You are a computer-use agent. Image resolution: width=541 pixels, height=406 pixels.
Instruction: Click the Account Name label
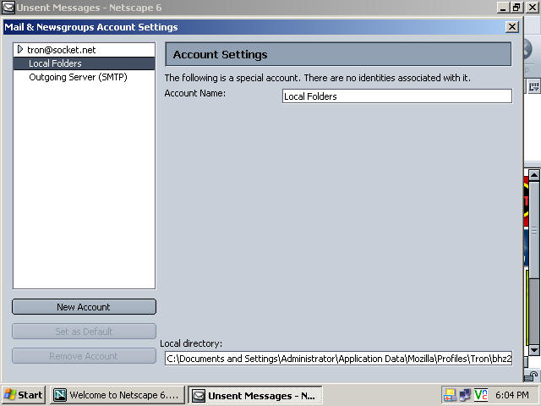pos(195,93)
